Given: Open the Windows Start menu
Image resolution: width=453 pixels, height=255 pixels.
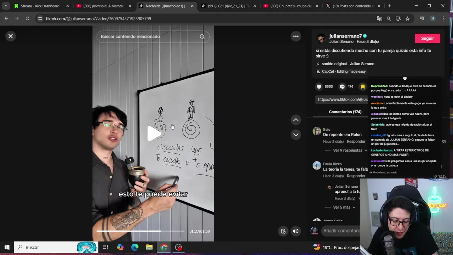Looking at the screenshot, I should (x=7, y=247).
